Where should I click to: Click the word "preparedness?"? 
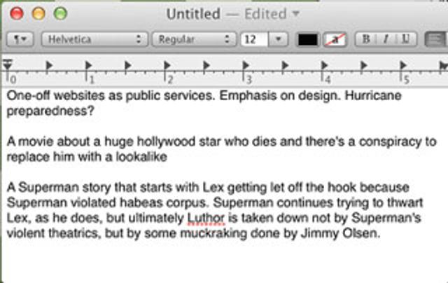(50, 111)
